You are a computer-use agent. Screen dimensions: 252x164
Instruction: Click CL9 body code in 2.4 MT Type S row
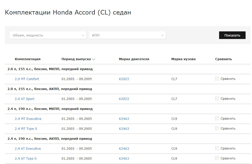tap(174, 129)
